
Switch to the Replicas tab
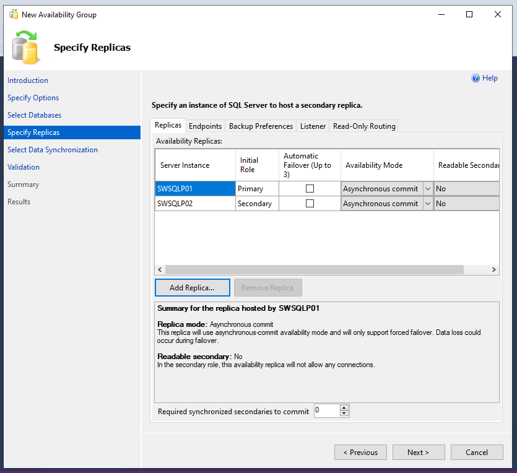(168, 125)
